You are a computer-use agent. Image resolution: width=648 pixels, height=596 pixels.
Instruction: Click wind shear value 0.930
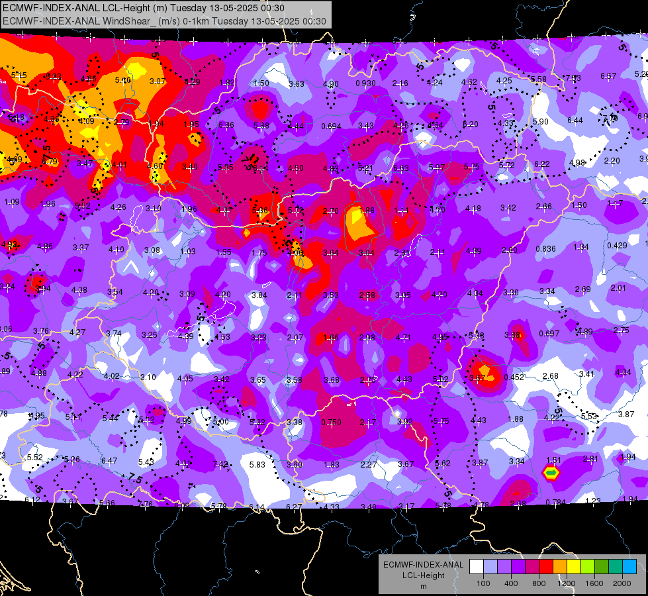[x=365, y=83]
